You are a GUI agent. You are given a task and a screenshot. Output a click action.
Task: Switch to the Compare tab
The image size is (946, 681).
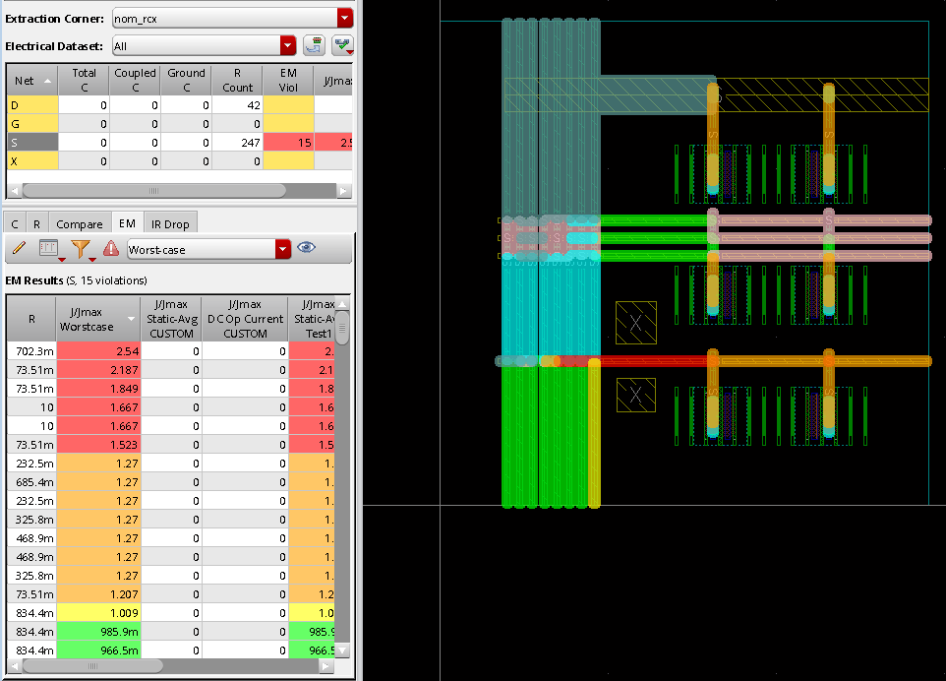click(x=80, y=224)
